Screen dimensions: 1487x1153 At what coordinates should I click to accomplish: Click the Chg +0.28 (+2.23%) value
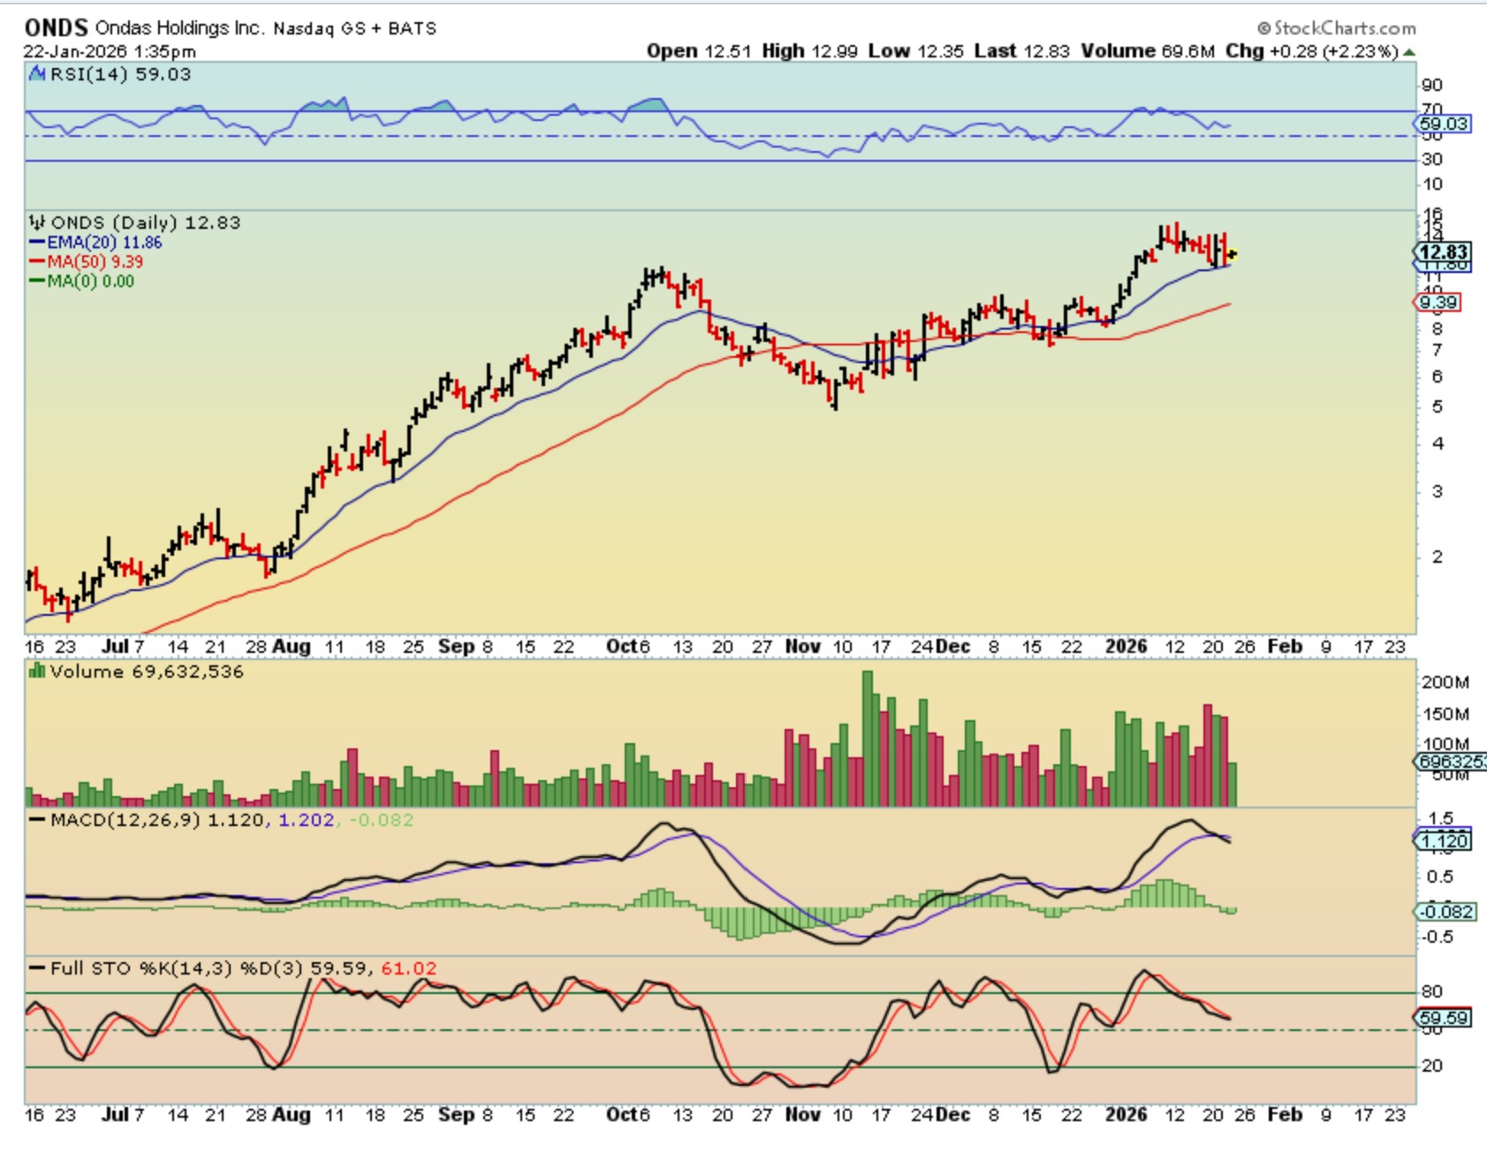1312,51
